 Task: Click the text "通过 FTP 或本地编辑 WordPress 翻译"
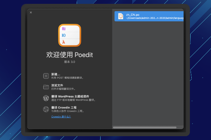tap(74, 100)
